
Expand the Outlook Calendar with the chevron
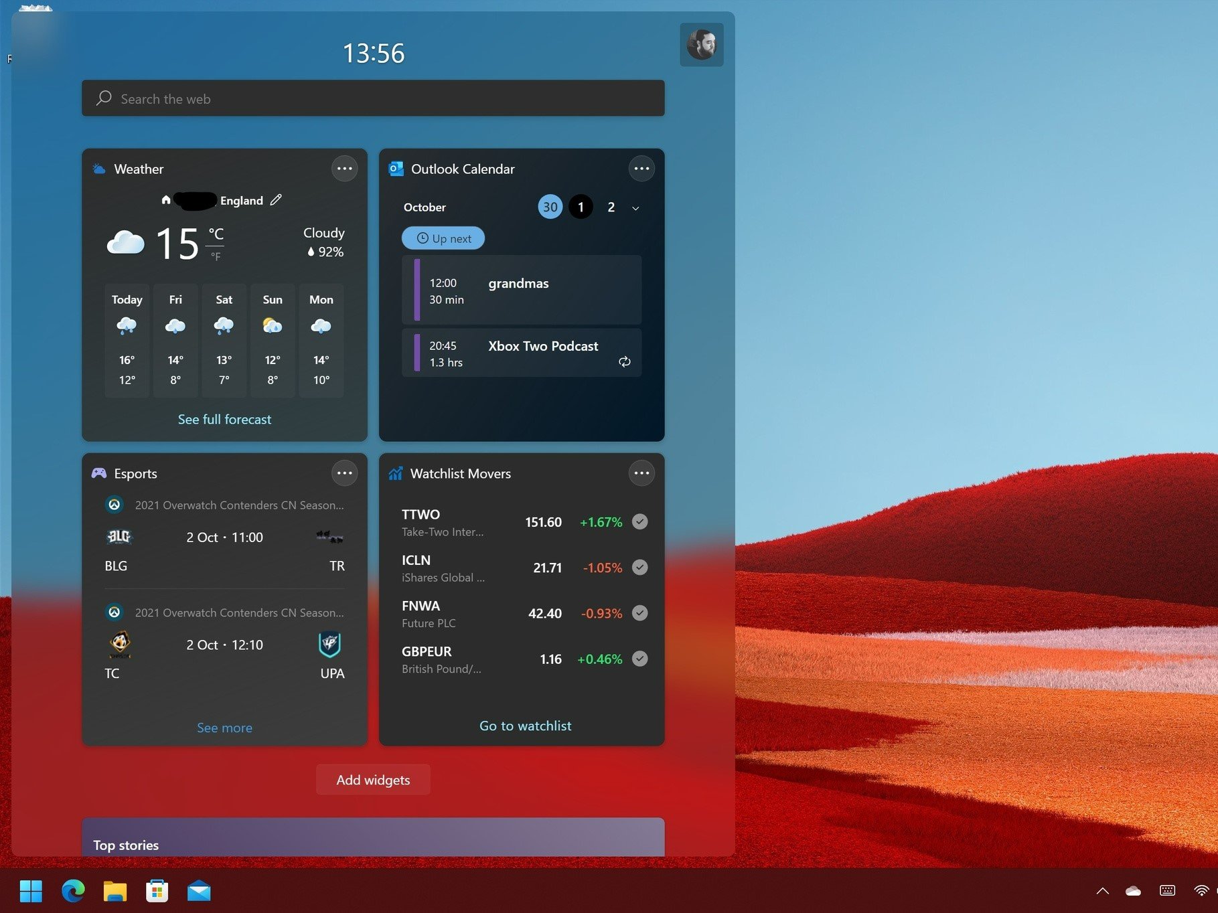tap(635, 207)
